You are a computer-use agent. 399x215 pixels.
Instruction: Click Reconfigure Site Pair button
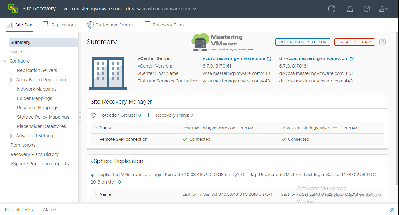click(303, 42)
